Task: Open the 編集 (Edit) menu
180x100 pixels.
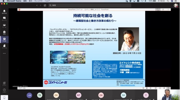Action: (x=25, y=1)
